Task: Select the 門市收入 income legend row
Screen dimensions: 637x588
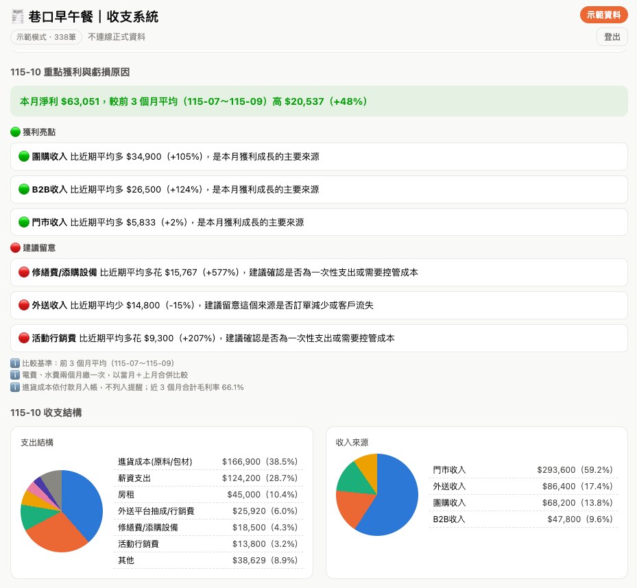Action: coord(523,470)
